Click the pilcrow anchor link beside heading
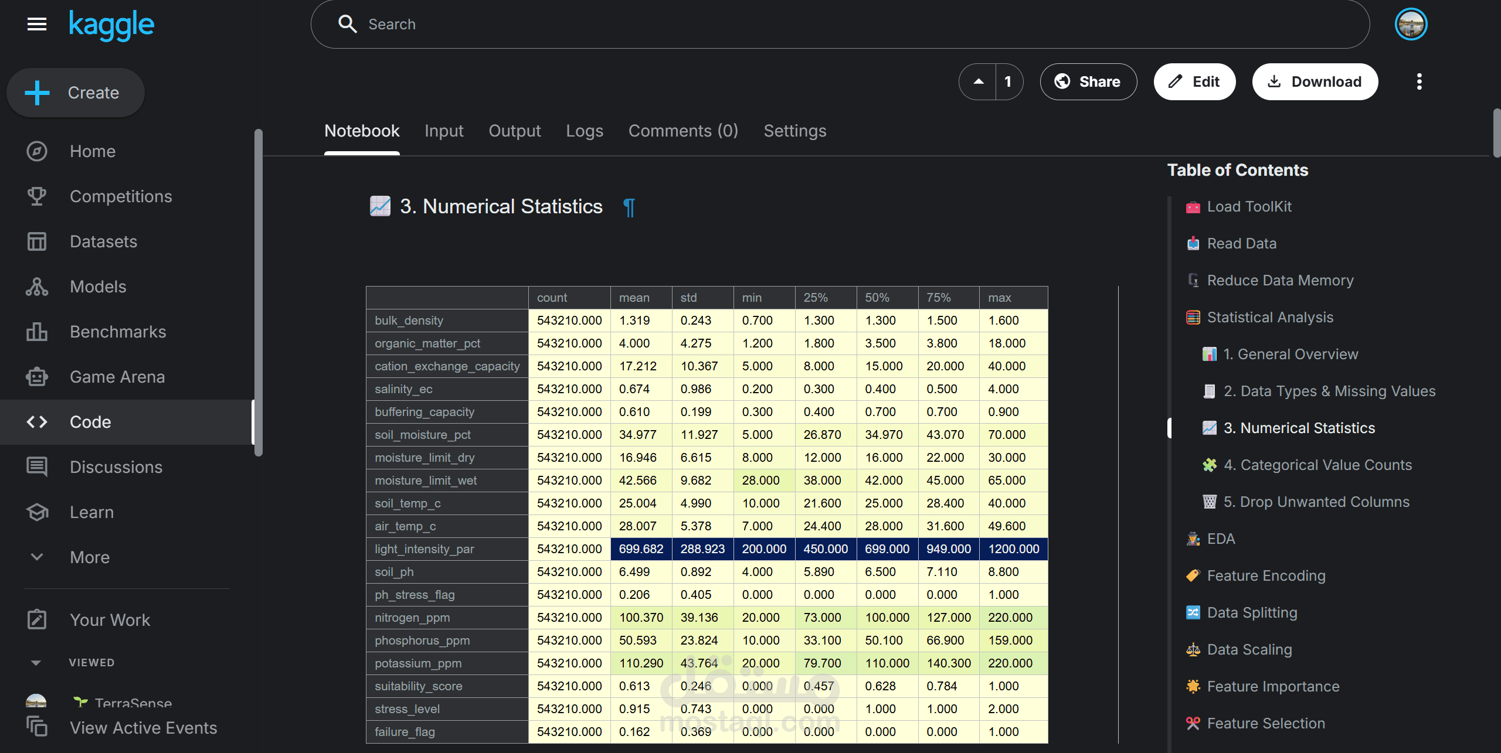Screen dimensions: 1501x753 tap(629, 207)
